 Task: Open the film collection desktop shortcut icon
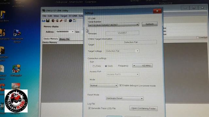pyautogui.click(x=17, y=36)
